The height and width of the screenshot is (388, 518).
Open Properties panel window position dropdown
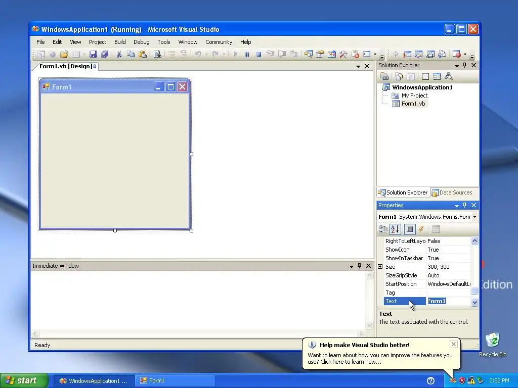coord(457,206)
